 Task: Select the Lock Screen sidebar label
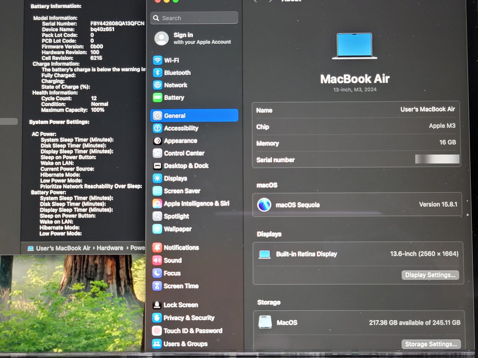(181, 305)
